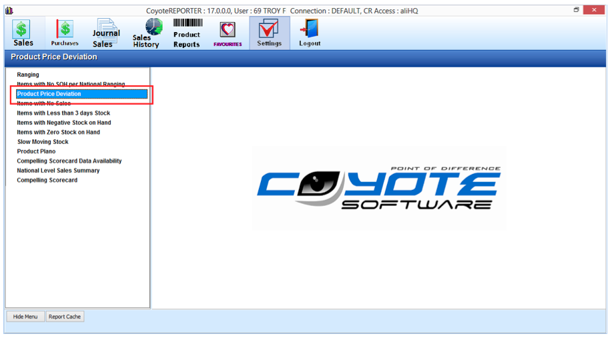Viewport: 612px width, 340px height.
Task: Open the Sales dollar icon
Action: pos(23,33)
